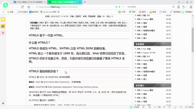This screenshot has height=109, width=194.
Task: Open the browser home page
Action: tap(29, 7)
